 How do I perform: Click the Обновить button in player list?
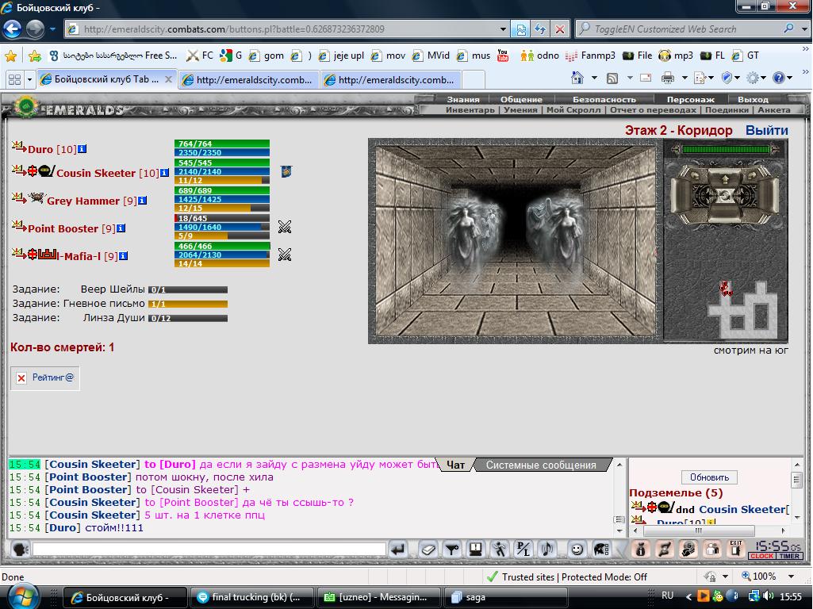(x=709, y=477)
